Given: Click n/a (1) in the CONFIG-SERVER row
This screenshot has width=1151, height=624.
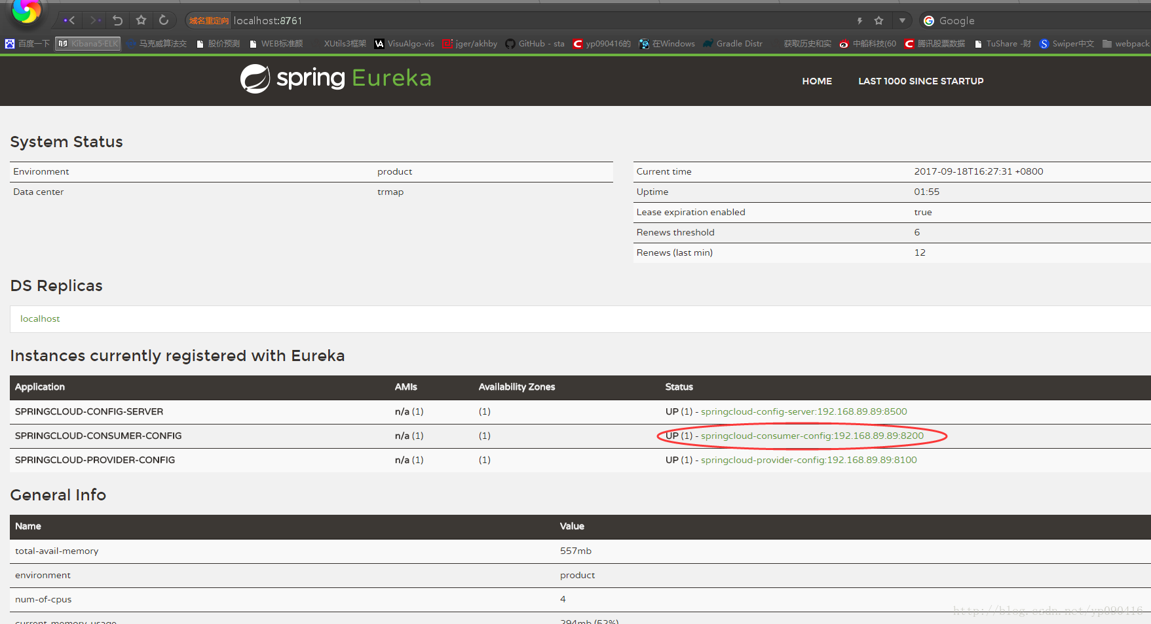Looking at the screenshot, I should 409,411.
